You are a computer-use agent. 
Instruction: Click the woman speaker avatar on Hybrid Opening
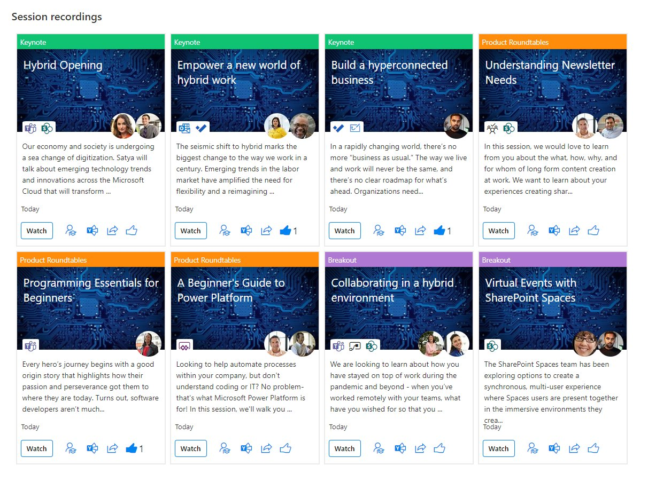click(124, 126)
